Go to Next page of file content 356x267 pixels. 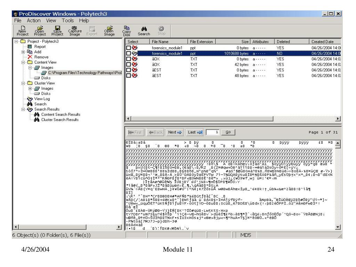click(x=175, y=132)
